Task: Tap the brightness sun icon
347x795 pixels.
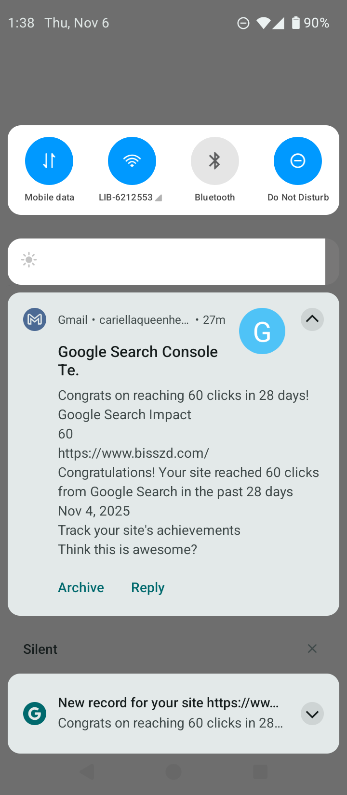Action: (29, 260)
